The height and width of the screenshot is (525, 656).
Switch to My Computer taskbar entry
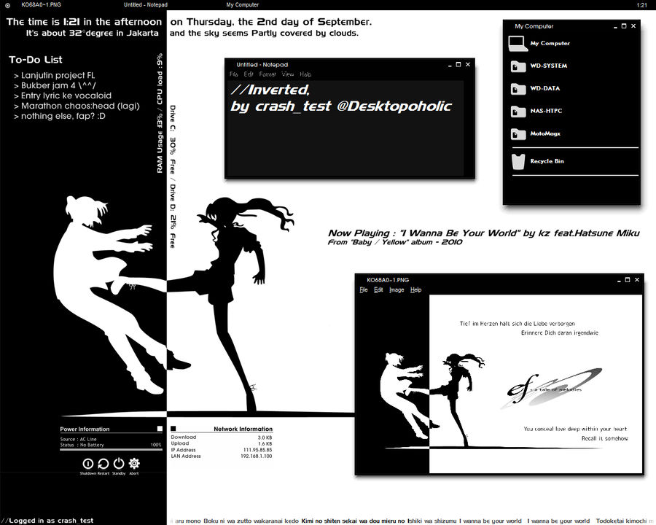point(243,5)
